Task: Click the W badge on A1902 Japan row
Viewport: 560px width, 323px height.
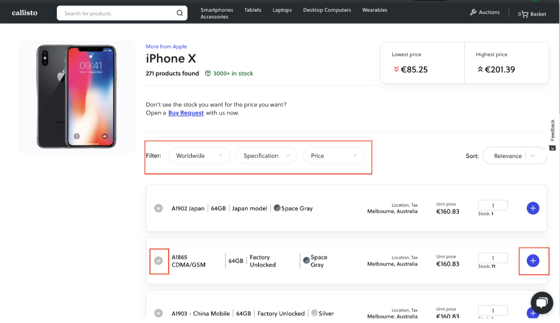Action: coord(158,208)
